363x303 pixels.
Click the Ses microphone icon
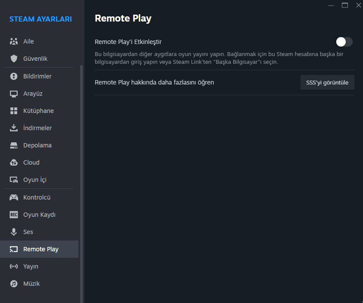pos(14,232)
